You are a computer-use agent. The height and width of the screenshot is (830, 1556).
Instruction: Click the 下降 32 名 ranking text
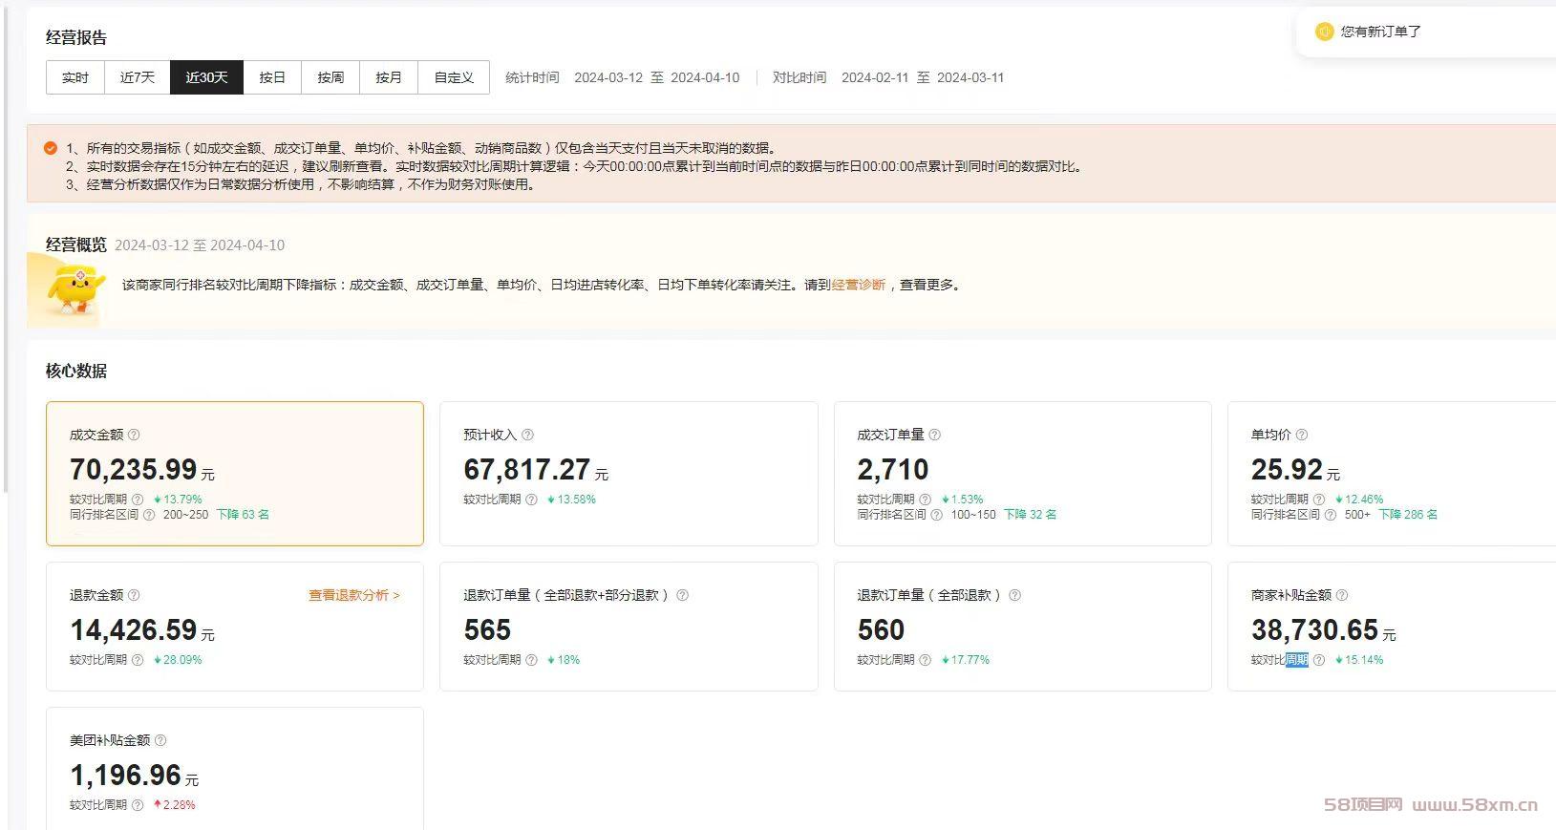pyautogui.click(x=1030, y=515)
